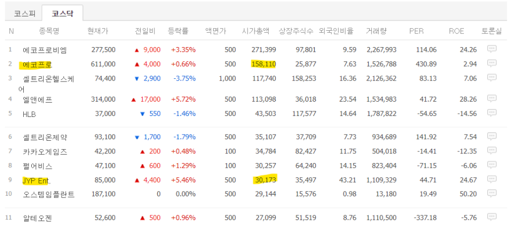Select foreign ratio 43.21
511x226 pixels.
pyautogui.click(x=348, y=180)
